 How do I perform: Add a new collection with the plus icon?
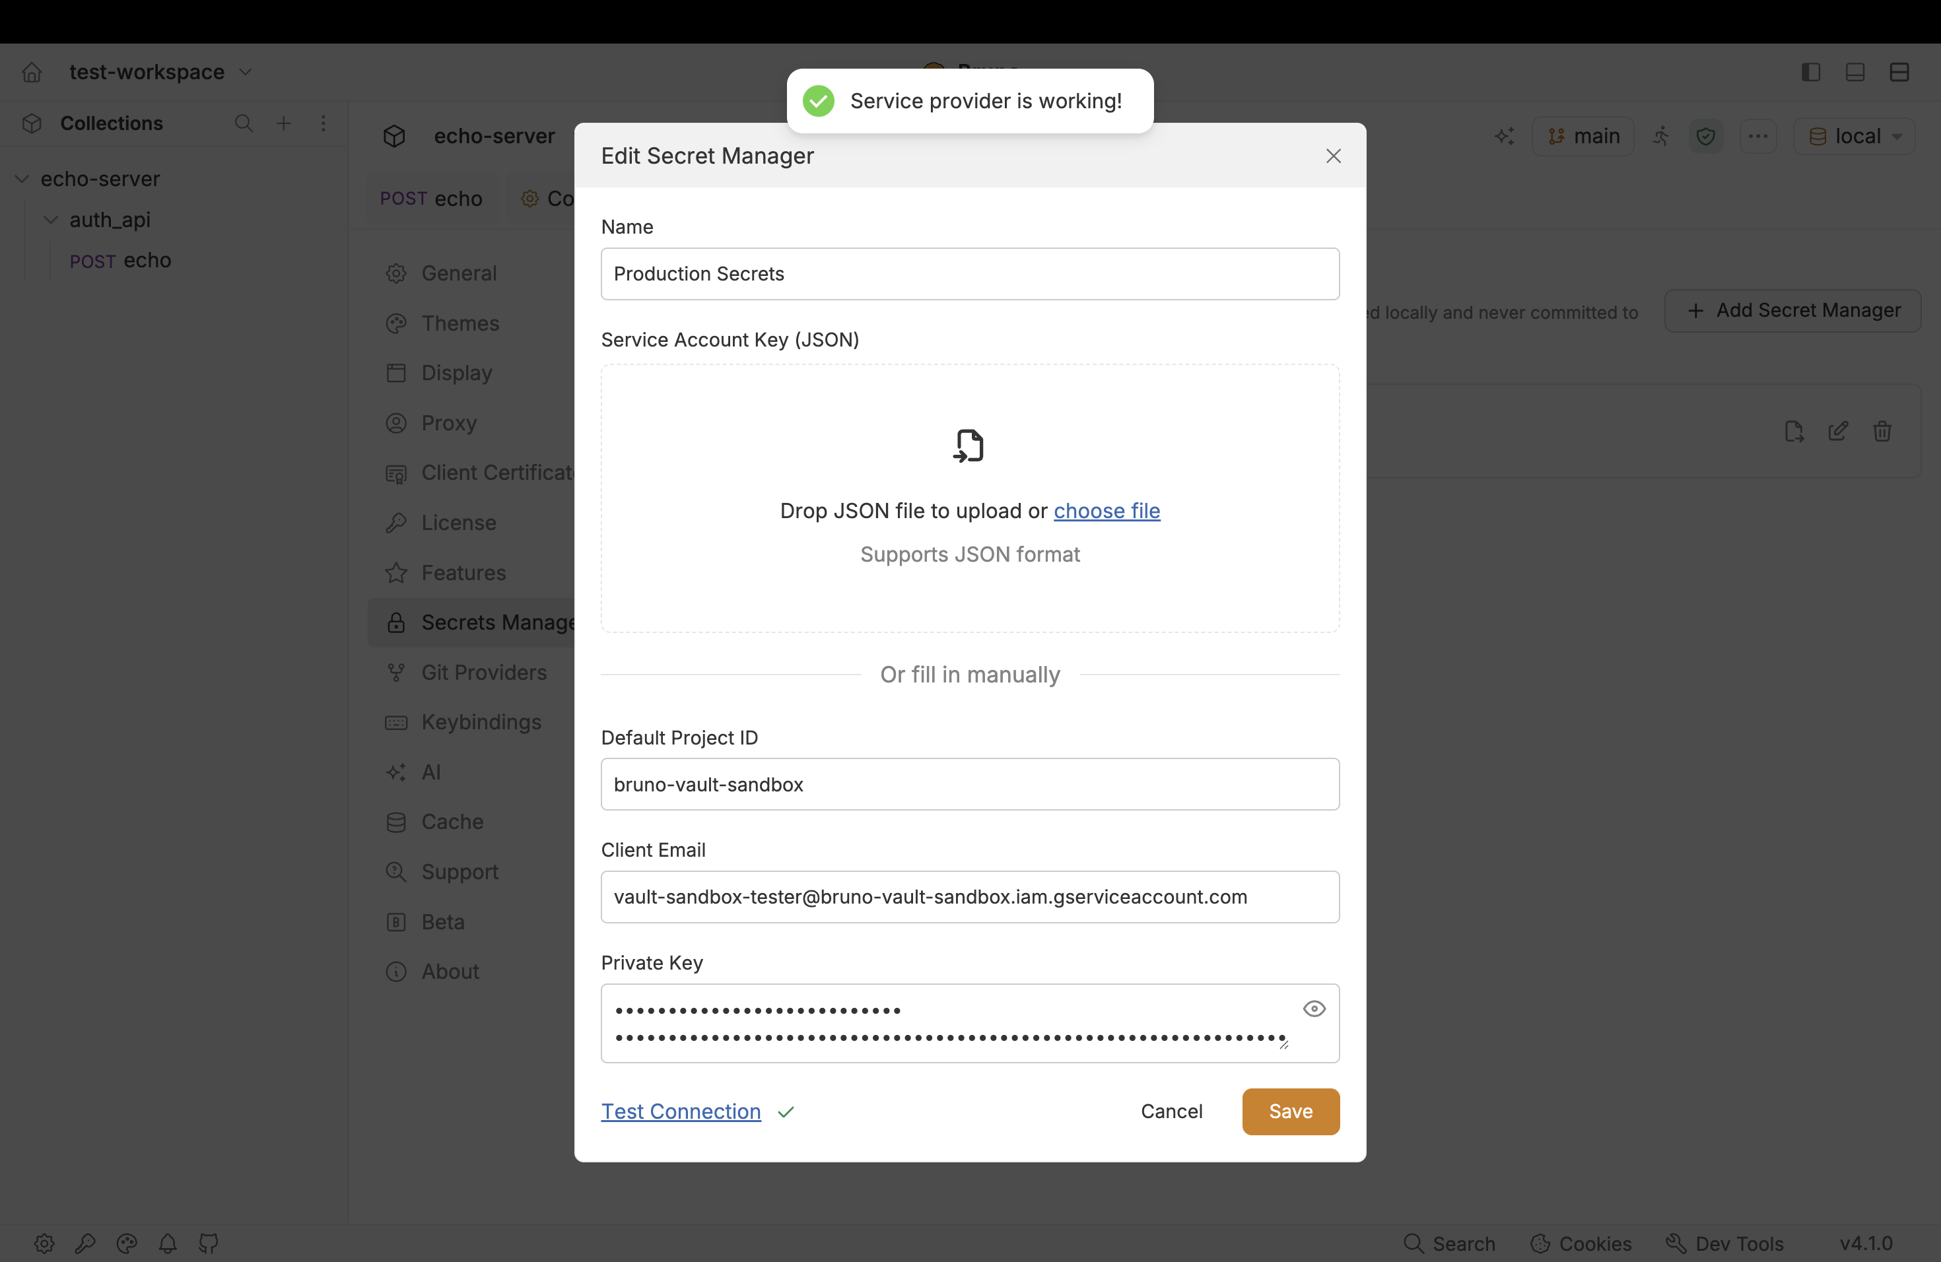point(283,123)
